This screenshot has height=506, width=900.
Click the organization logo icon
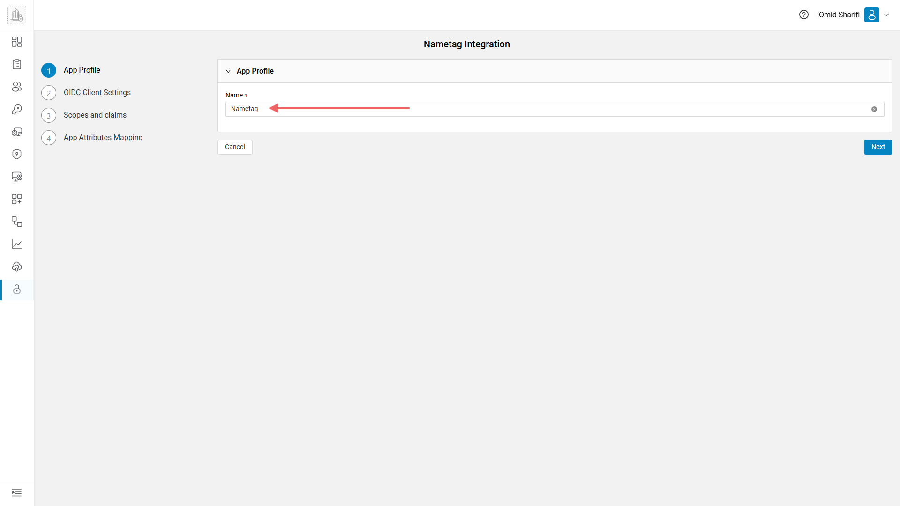(x=17, y=15)
